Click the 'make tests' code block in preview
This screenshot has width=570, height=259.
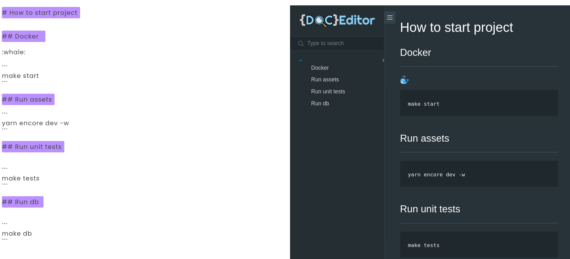pyautogui.click(x=479, y=245)
